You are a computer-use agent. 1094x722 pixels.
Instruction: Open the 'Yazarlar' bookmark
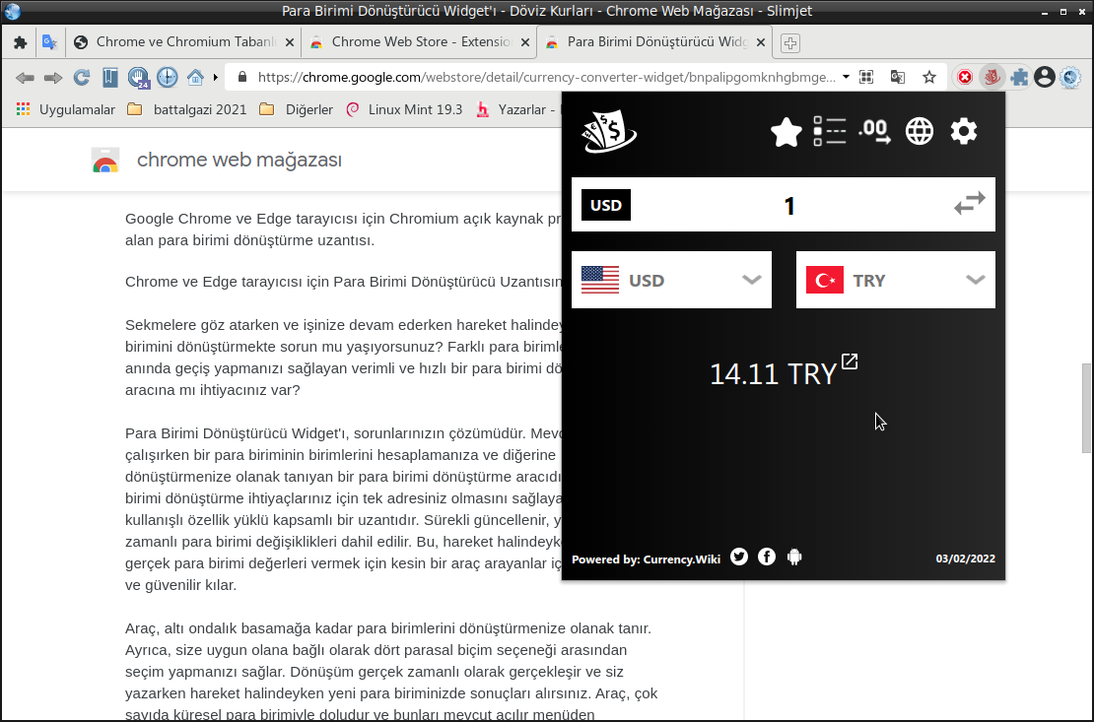click(516, 109)
